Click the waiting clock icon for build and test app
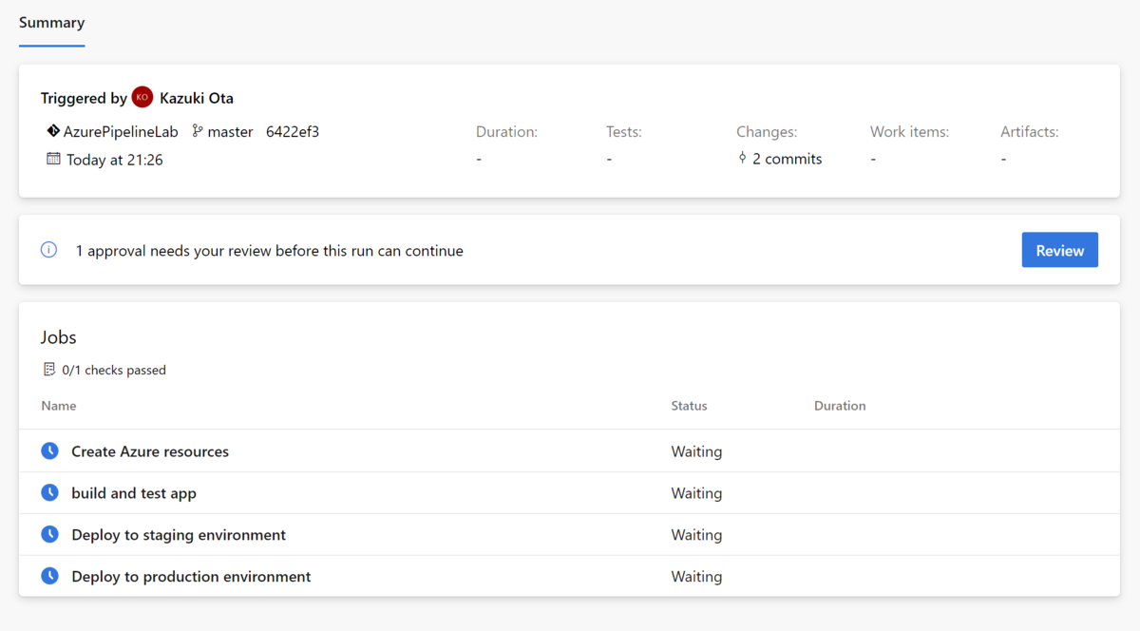The image size is (1140, 631). (50, 493)
